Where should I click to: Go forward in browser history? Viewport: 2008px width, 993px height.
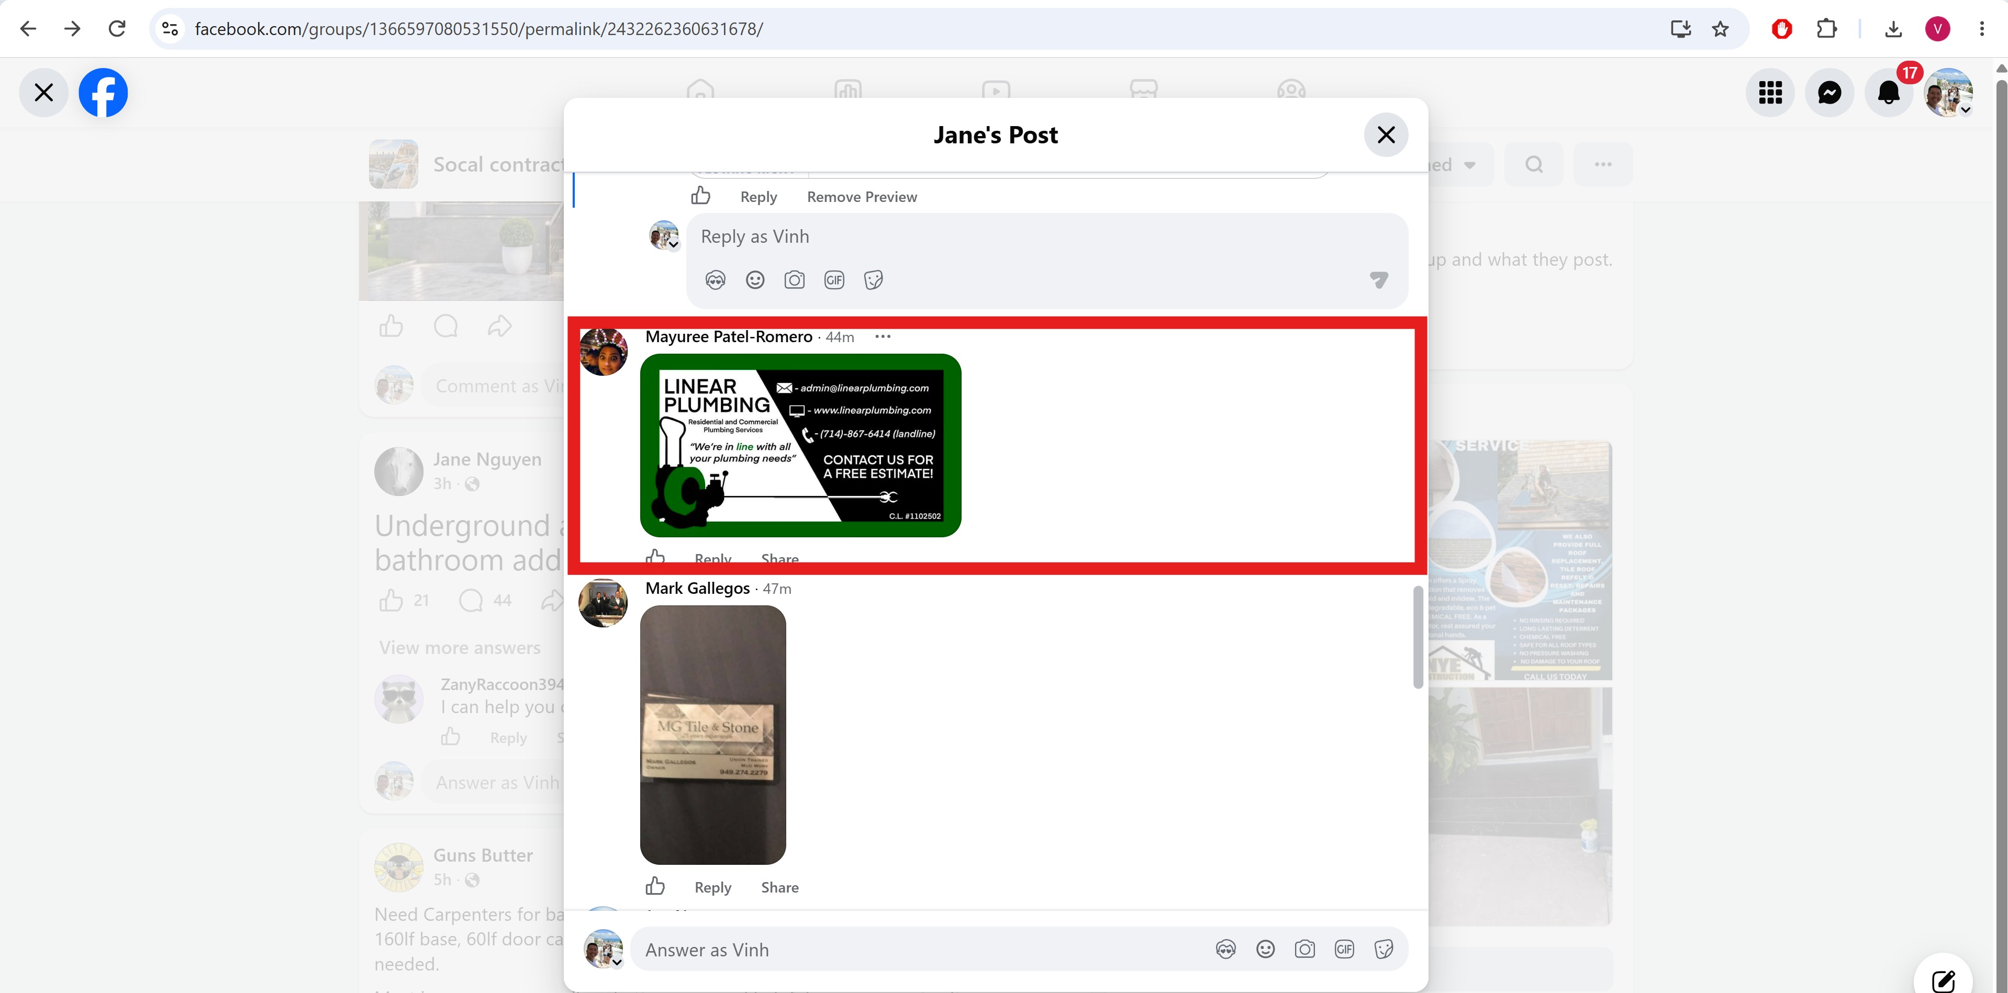point(72,29)
